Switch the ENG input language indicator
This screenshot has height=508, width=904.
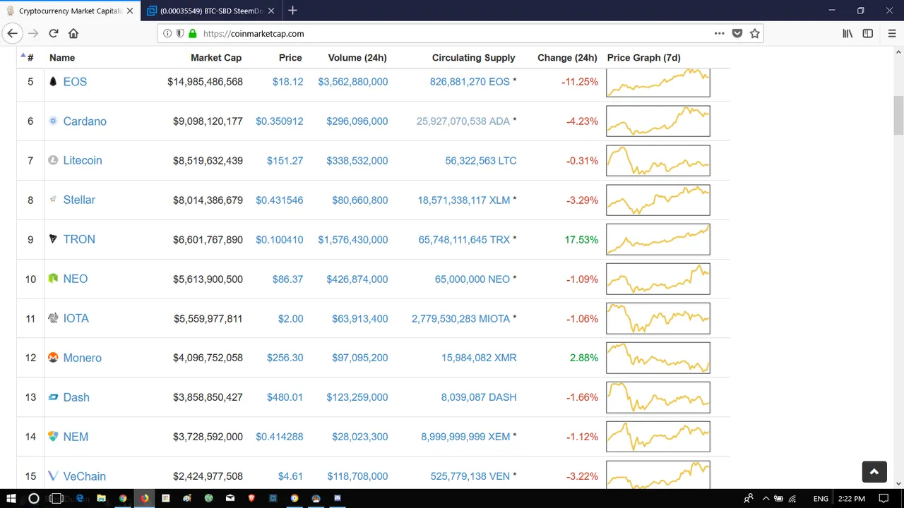(821, 498)
